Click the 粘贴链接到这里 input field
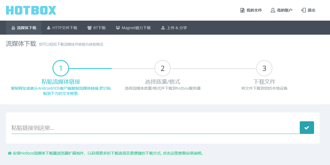 [x=110, y=127]
